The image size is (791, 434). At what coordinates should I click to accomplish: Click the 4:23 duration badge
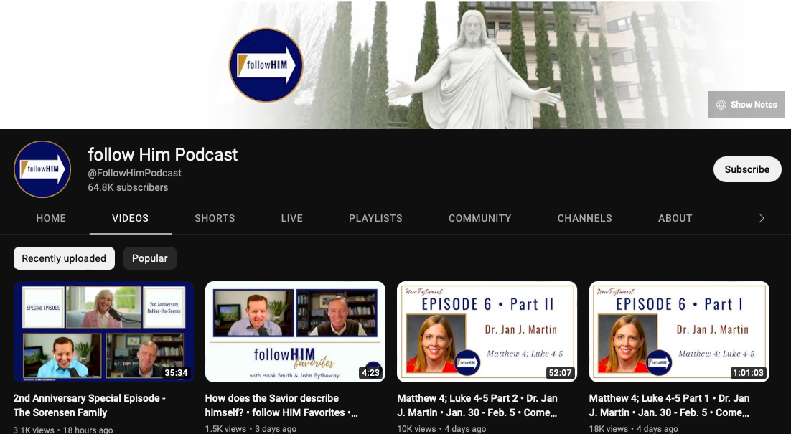[x=370, y=373]
